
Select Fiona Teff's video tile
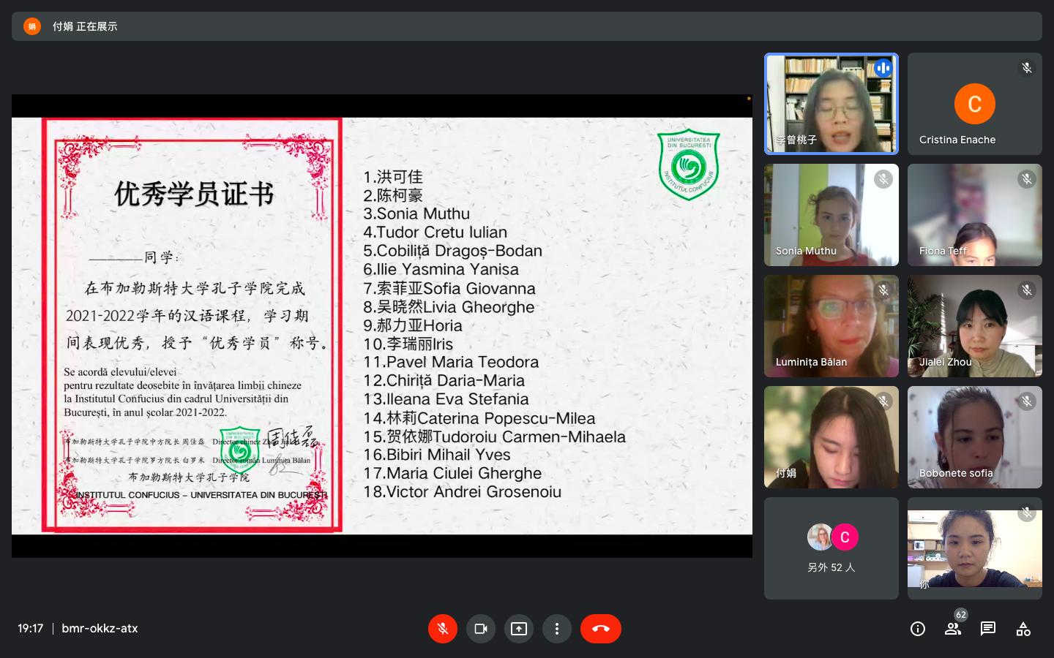pos(974,215)
